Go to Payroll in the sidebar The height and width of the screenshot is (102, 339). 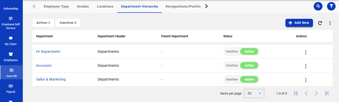(x=11, y=88)
